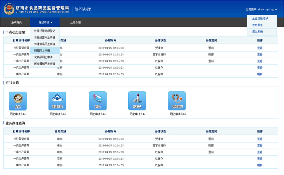Click 编辑 link in 业务办理查询 table
This screenshot has width=284, height=175.
tap(260, 165)
